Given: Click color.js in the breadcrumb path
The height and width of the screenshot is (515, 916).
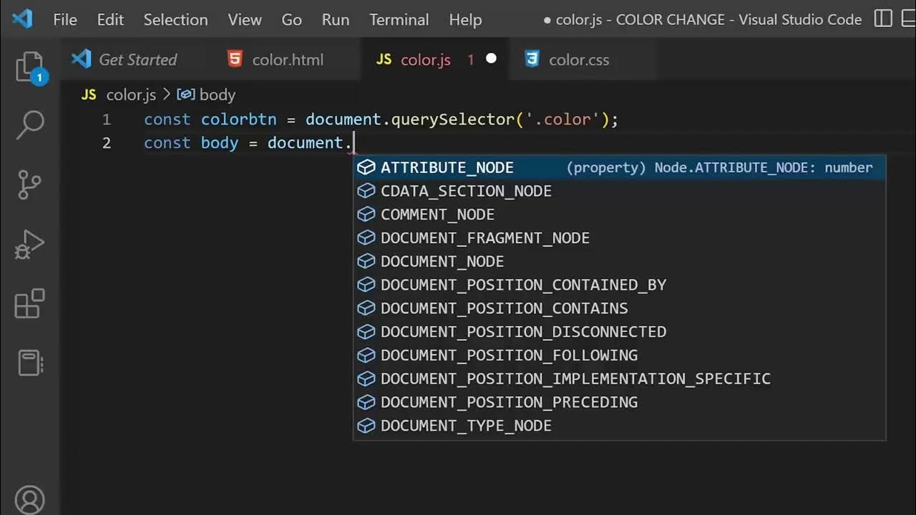Looking at the screenshot, I should [x=131, y=94].
